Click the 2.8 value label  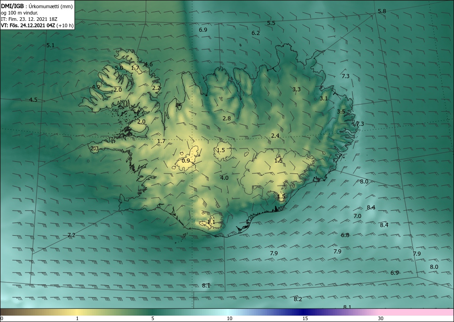point(227,118)
